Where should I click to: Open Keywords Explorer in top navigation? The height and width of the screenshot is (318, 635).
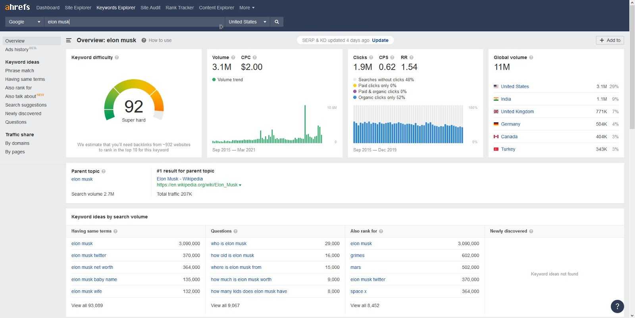116,8
